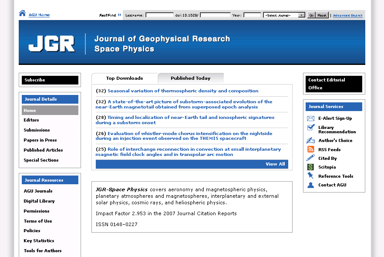Viewport: 384px width, 257px height.
Task: Open the Policies link
Action: [32, 231]
